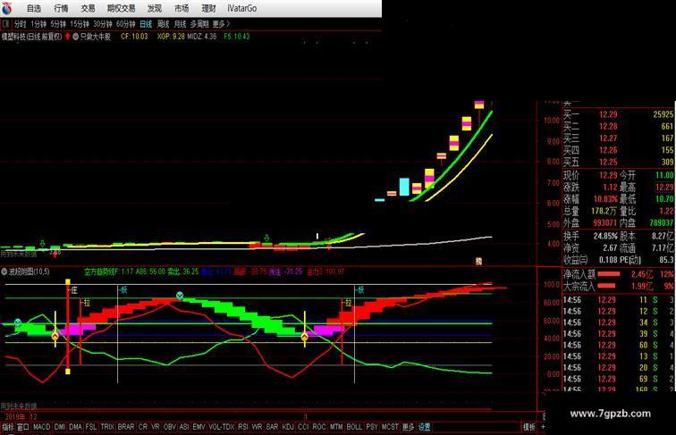
Task: Open the 自选 menu
Action: pos(34,8)
